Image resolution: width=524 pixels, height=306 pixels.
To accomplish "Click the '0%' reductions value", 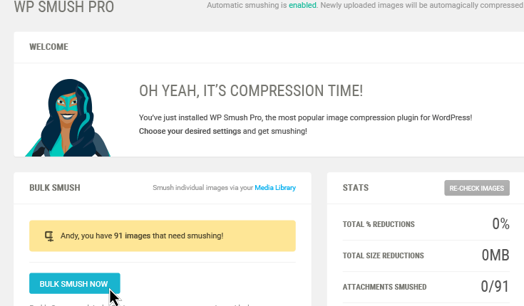I will (x=500, y=223).
